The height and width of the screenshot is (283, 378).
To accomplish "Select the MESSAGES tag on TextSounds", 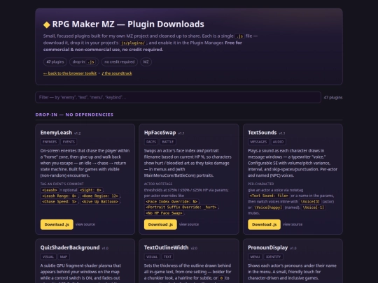I will (x=258, y=142).
